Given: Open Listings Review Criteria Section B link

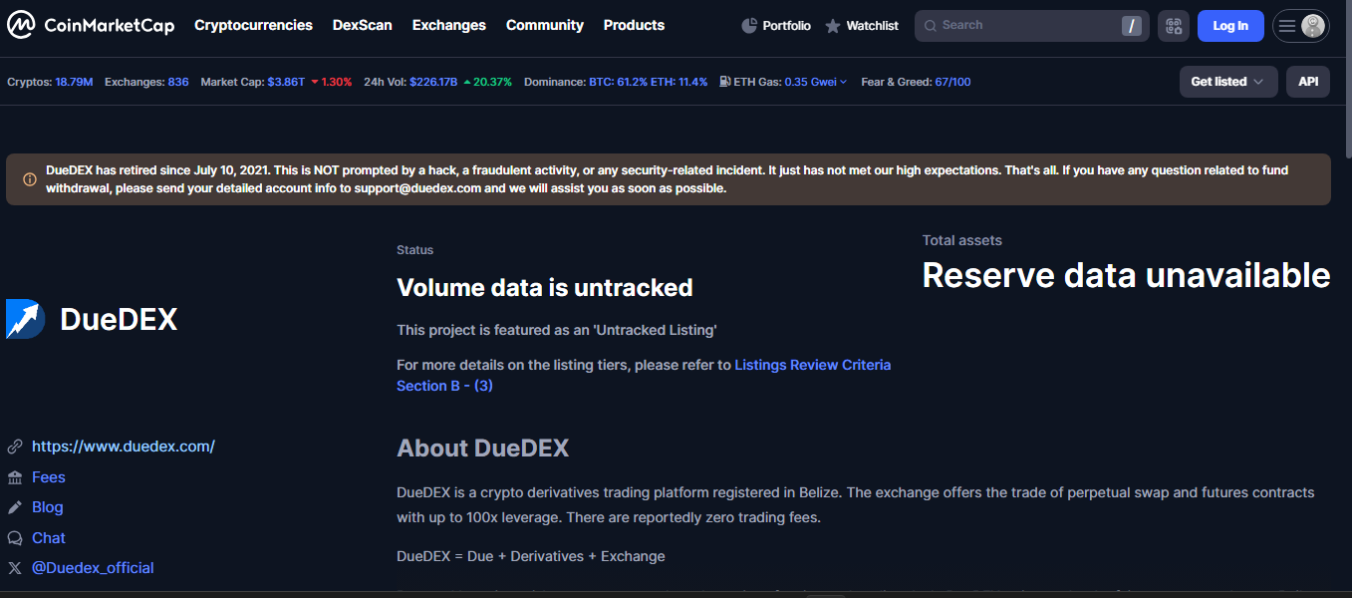Looking at the screenshot, I should 644,375.
